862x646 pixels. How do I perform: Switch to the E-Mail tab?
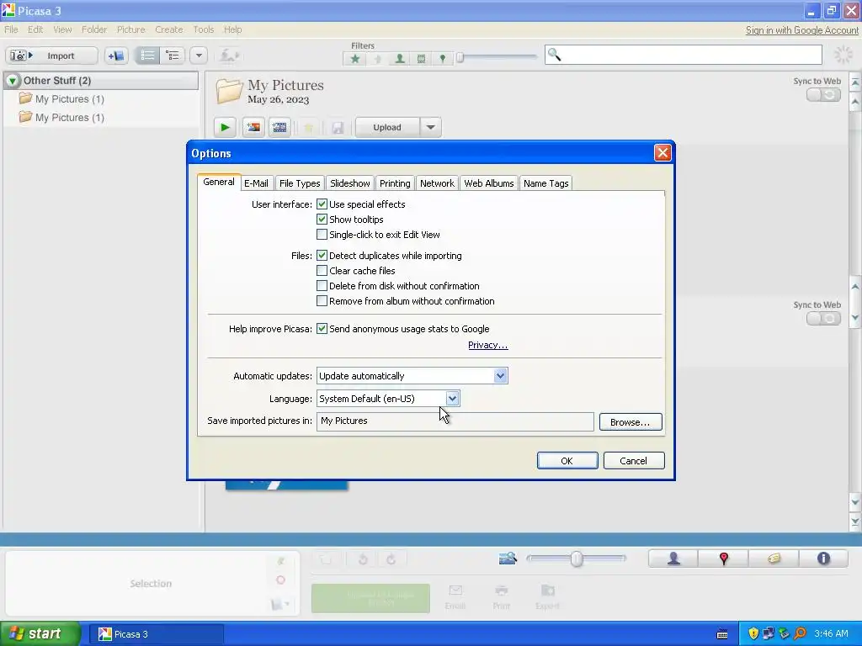[256, 183]
